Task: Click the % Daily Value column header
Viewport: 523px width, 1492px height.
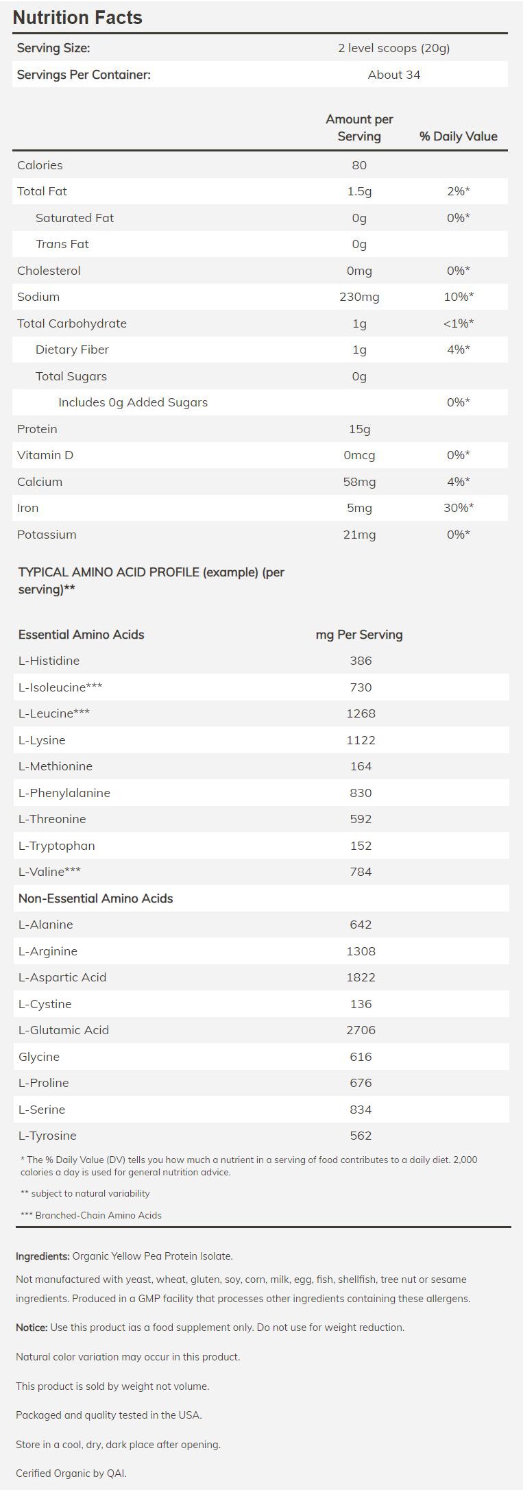Action: tap(458, 136)
